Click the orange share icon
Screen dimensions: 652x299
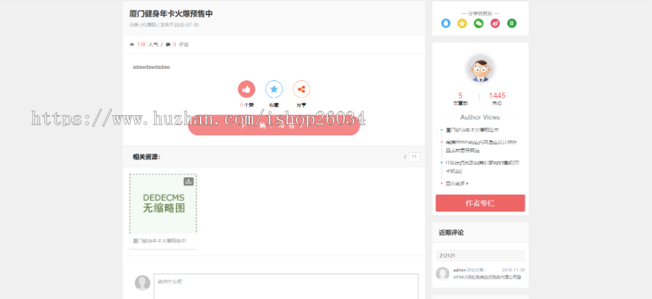[301, 89]
